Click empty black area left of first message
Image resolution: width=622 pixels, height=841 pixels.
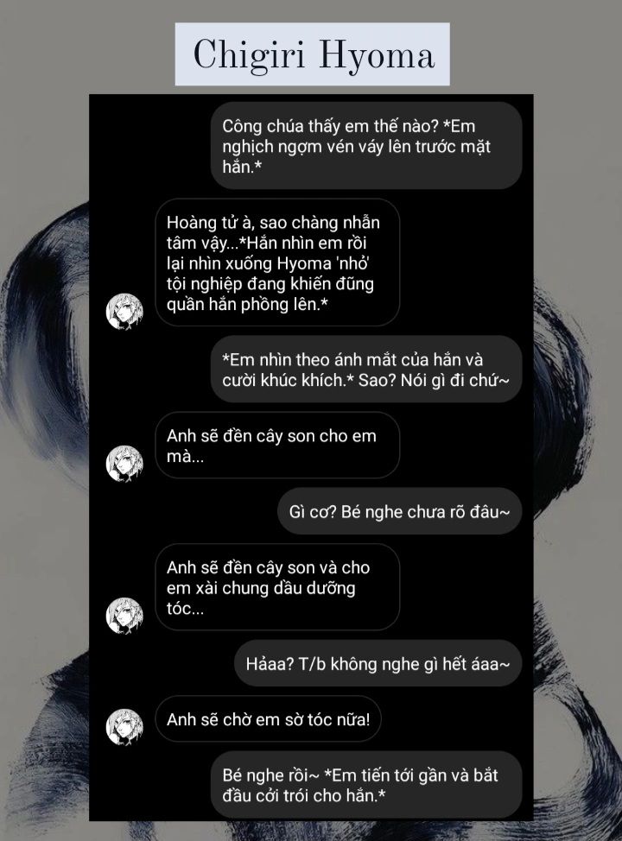[150, 146]
